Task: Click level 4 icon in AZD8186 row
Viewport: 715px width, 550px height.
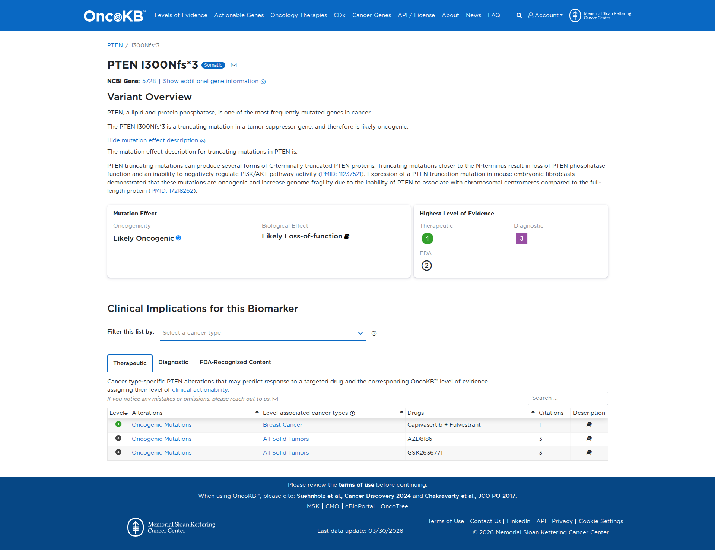Action: click(x=118, y=438)
